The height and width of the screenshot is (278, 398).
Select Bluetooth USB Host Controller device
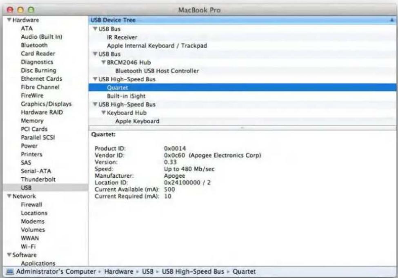coord(157,71)
